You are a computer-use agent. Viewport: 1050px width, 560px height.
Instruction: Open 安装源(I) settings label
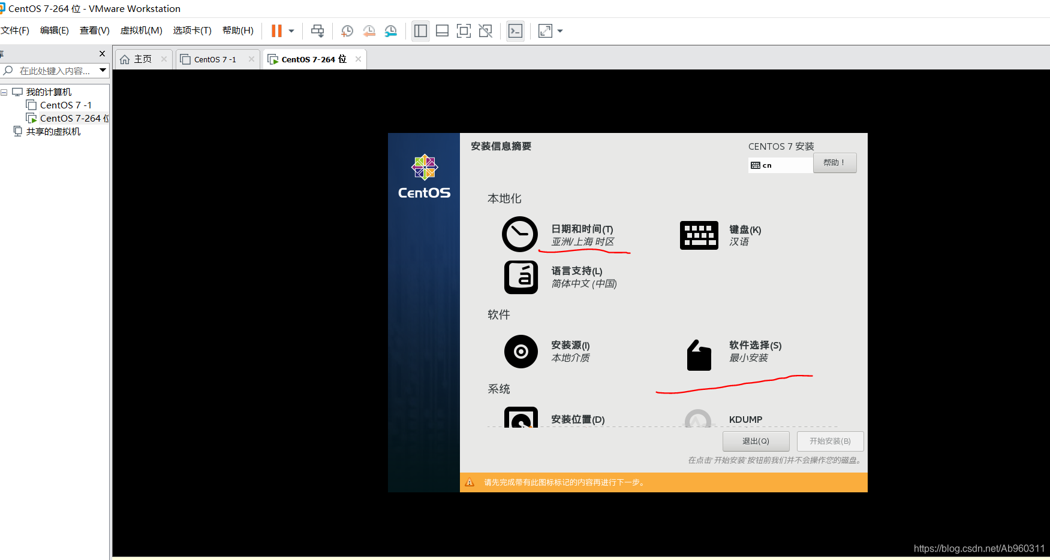[x=570, y=346]
